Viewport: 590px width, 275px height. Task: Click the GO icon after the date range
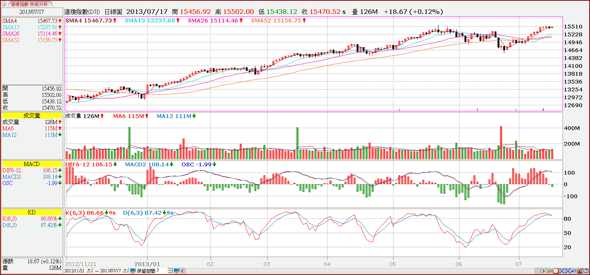click(x=133, y=271)
